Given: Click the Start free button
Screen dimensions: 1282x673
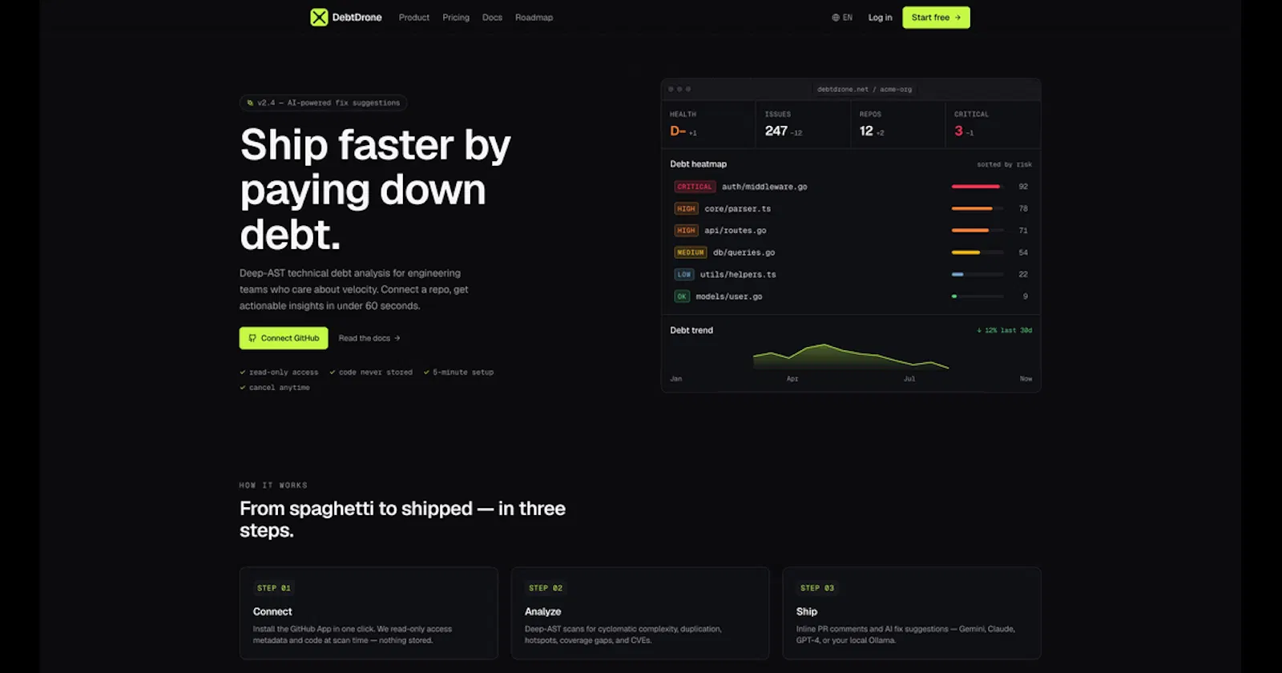Looking at the screenshot, I should pyautogui.click(x=936, y=18).
